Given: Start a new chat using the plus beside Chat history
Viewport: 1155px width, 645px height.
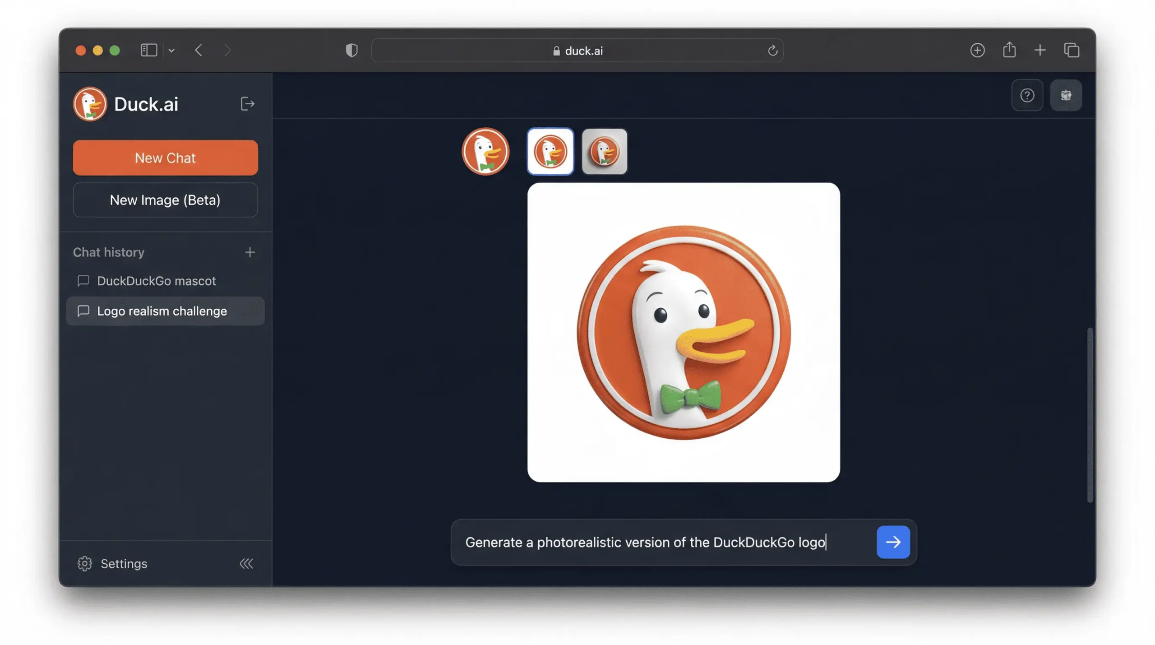Looking at the screenshot, I should pyautogui.click(x=250, y=252).
